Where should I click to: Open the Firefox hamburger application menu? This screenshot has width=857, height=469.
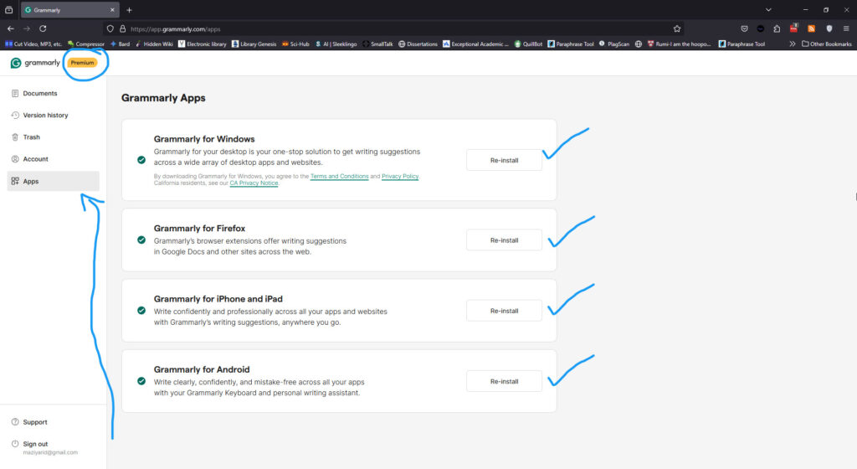click(x=846, y=29)
